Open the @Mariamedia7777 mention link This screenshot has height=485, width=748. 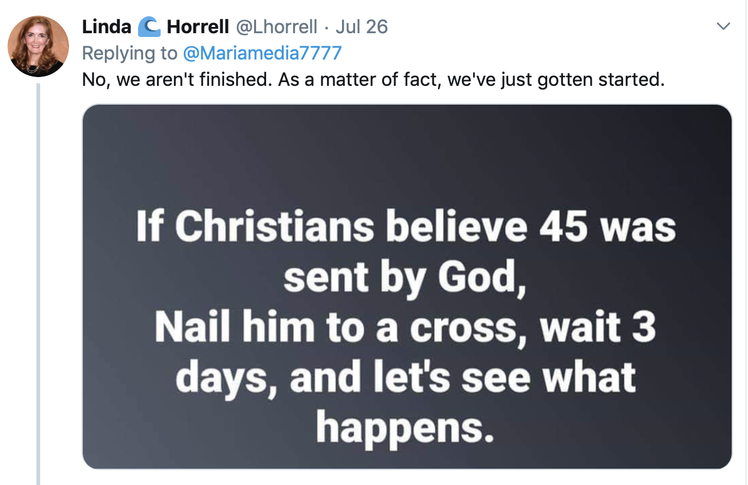[260, 53]
